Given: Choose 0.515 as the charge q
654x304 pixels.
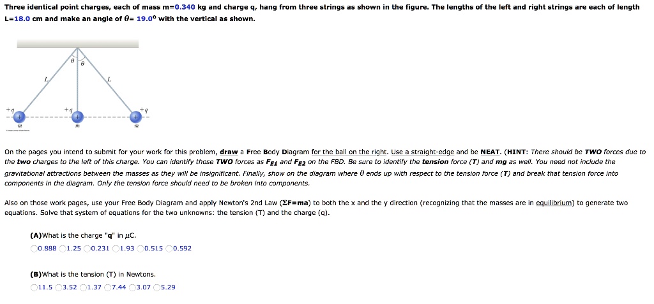Looking at the screenshot, I should (x=141, y=249).
